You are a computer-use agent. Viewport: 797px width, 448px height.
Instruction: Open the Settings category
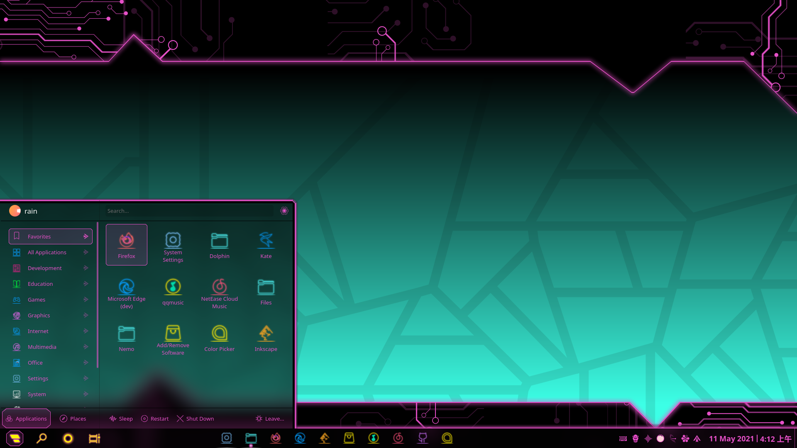tap(51, 378)
